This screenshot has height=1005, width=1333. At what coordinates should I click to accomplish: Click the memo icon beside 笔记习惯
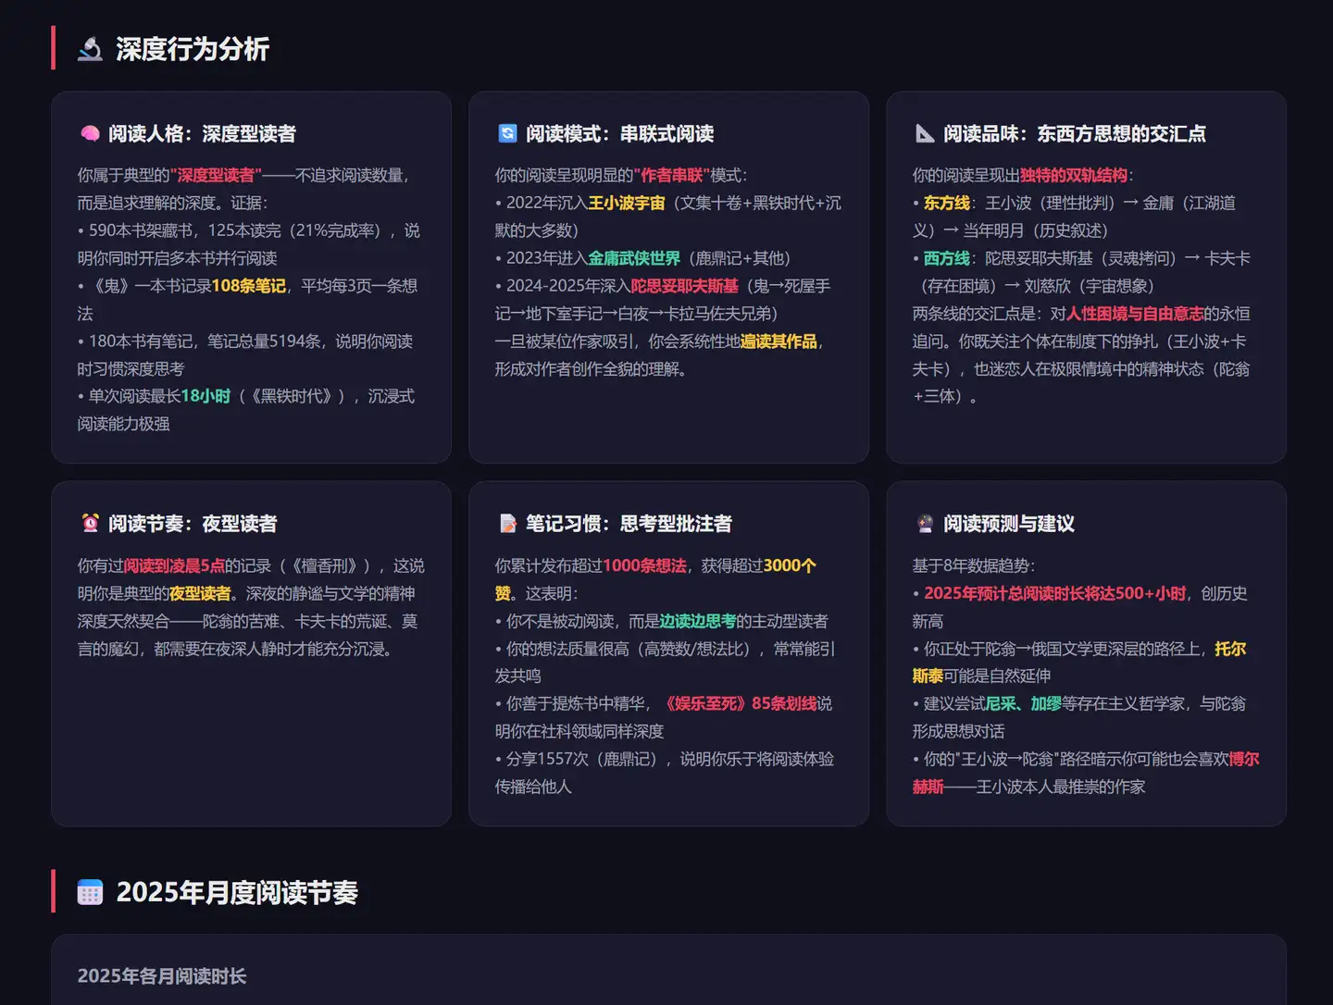507,524
